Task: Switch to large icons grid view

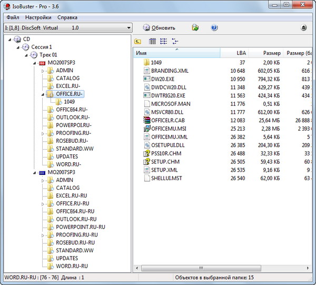Action: pyautogui.click(x=152, y=41)
